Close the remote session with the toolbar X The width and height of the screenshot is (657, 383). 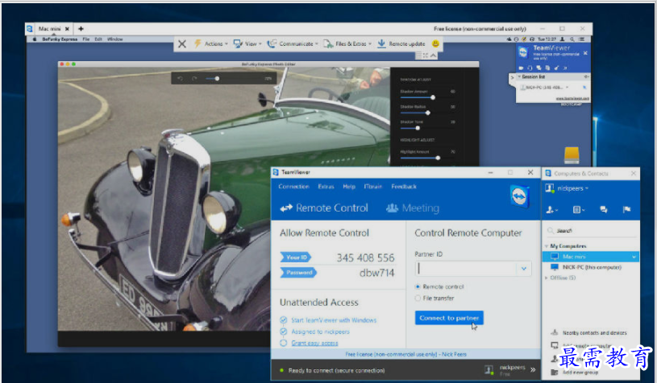(x=182, y=44)
